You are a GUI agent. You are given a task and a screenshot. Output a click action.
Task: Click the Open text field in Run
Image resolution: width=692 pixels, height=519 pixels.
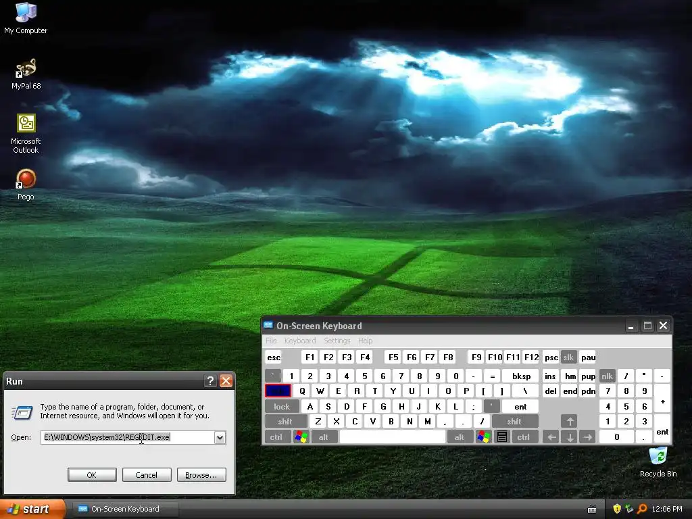coord(128,437)
